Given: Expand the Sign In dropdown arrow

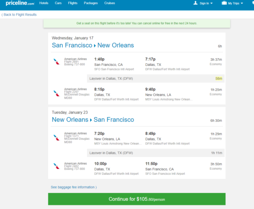Looking at the screenshot, I should [212, 3].
